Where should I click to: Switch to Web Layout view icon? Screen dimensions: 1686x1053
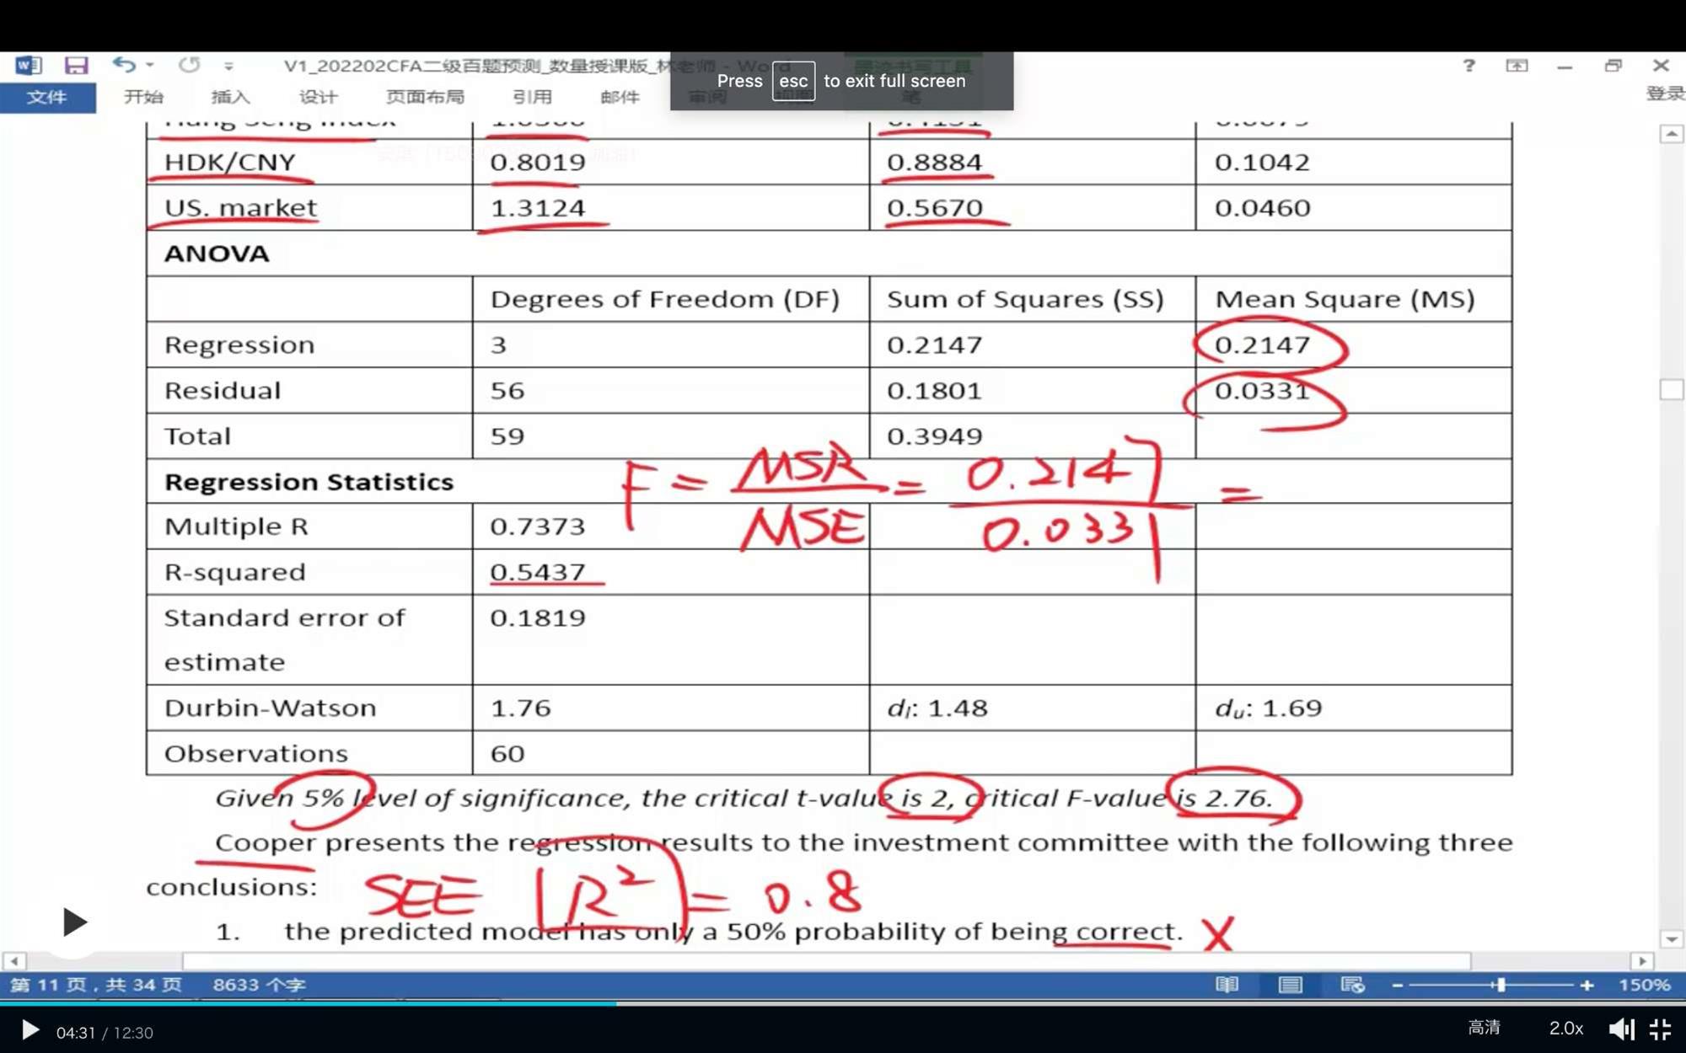point(1352,985)
